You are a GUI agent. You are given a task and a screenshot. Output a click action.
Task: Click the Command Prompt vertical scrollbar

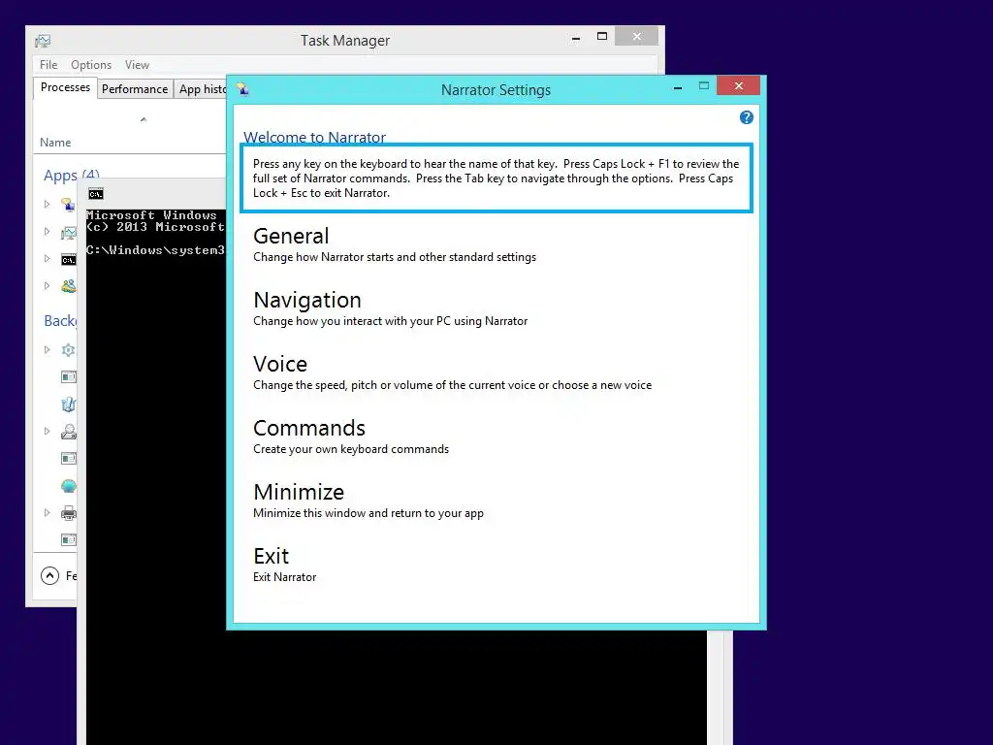coord(715,688)
